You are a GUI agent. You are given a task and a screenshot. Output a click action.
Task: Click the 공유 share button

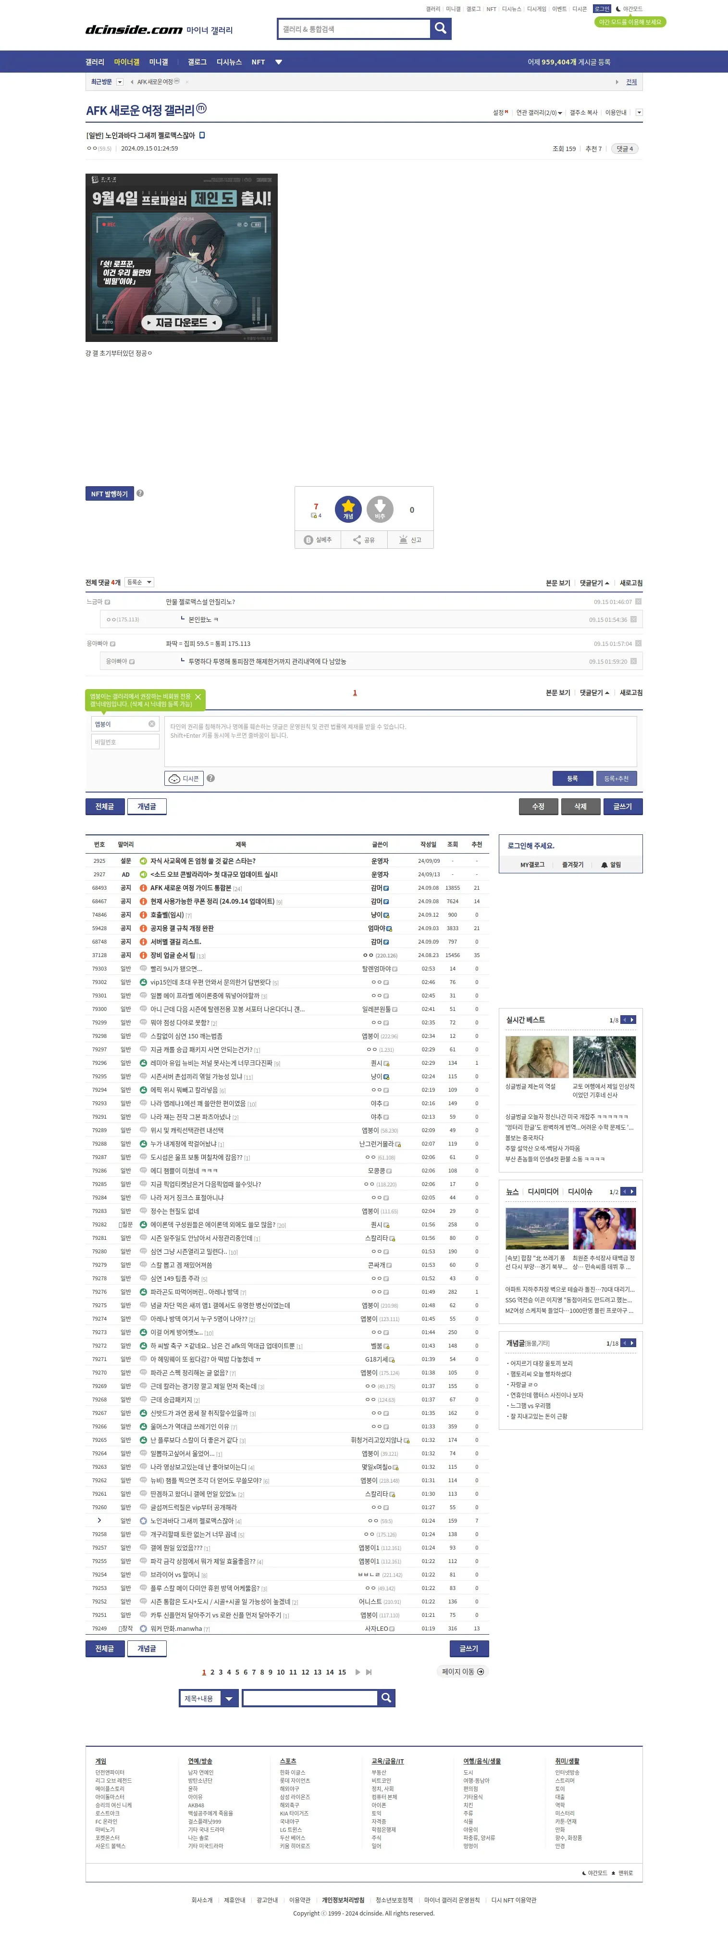click(x=364, y=540)
